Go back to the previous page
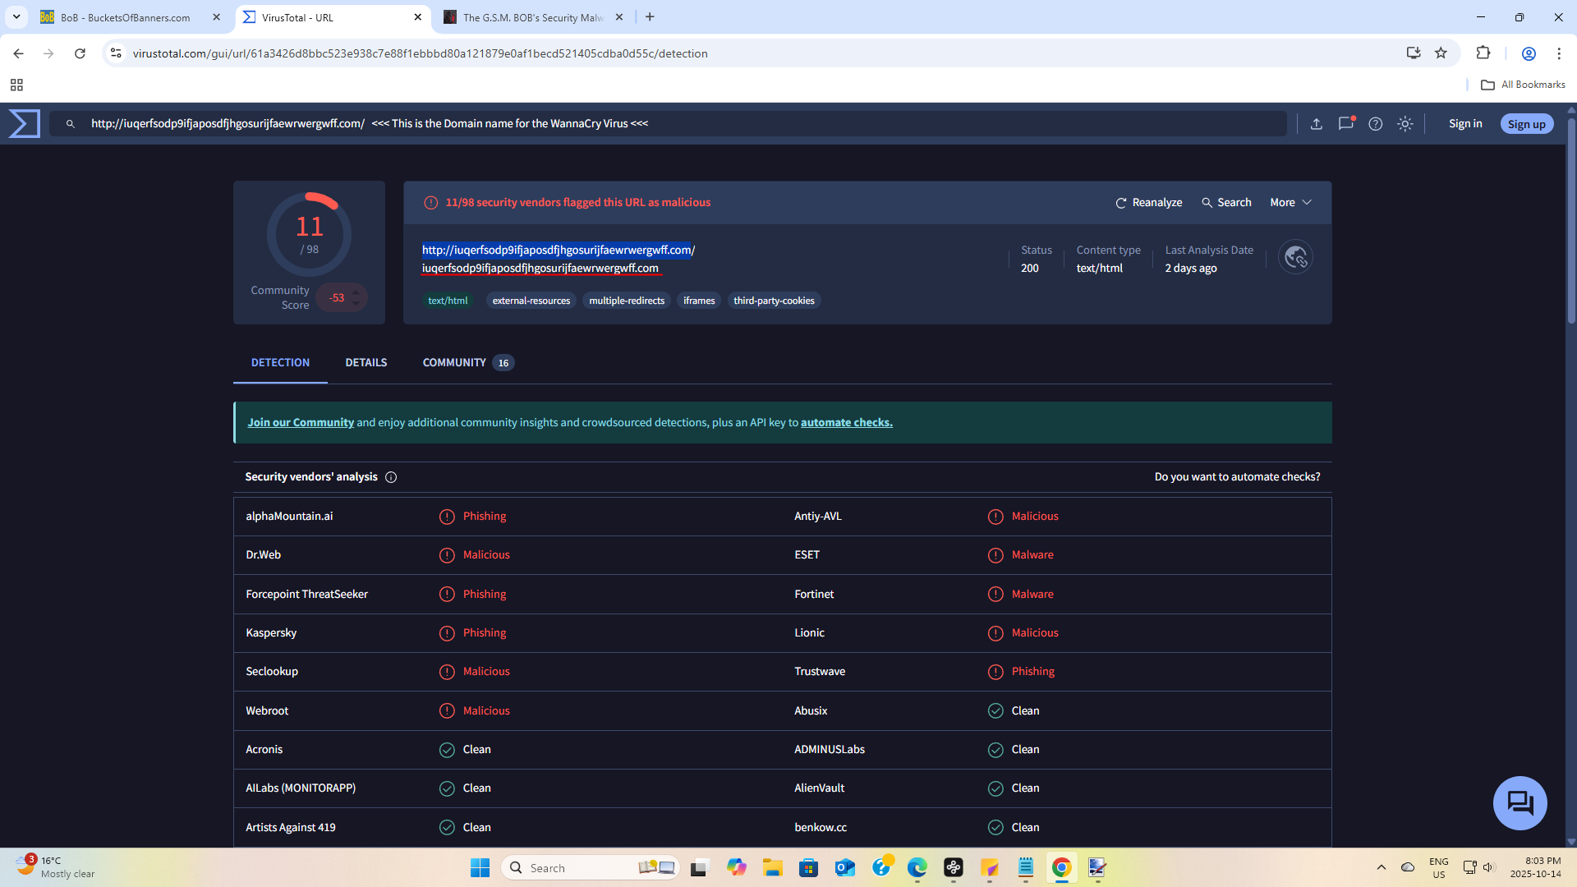This screenshot has height=887, width=1577. coord(18,53)
